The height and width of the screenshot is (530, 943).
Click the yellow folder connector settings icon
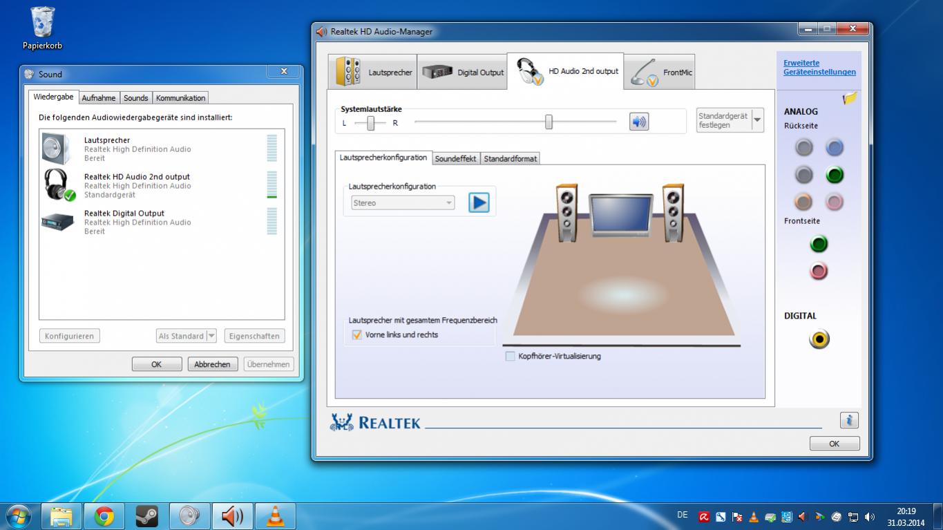[850, 98]
